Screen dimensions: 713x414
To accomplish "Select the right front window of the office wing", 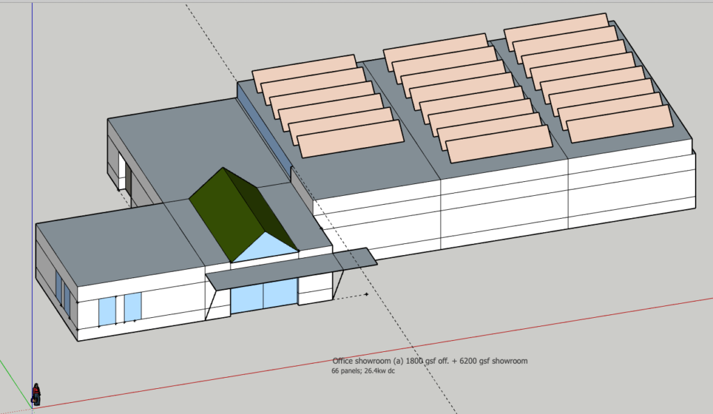I will 133,307.
